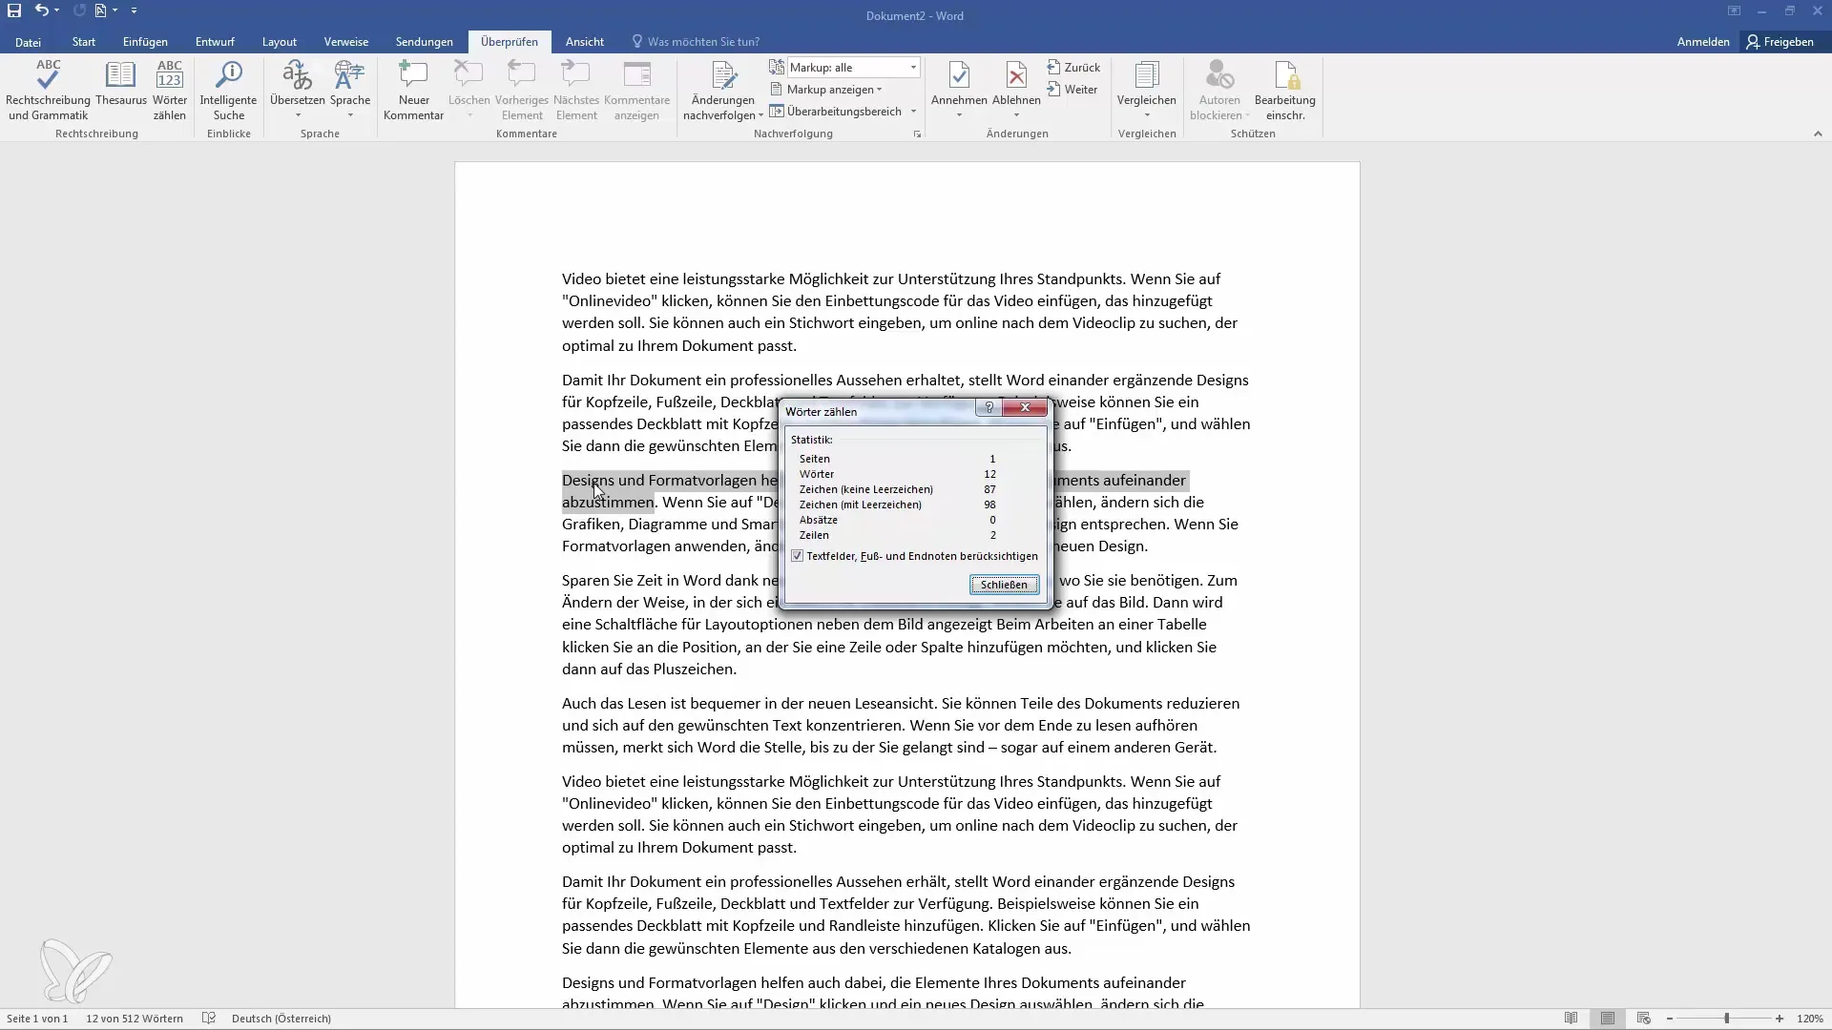Expand the Ablehnen dropdown arrow
Image resolution: width=1832 pixels, height=1030 pixels.
coord(1016,115)
